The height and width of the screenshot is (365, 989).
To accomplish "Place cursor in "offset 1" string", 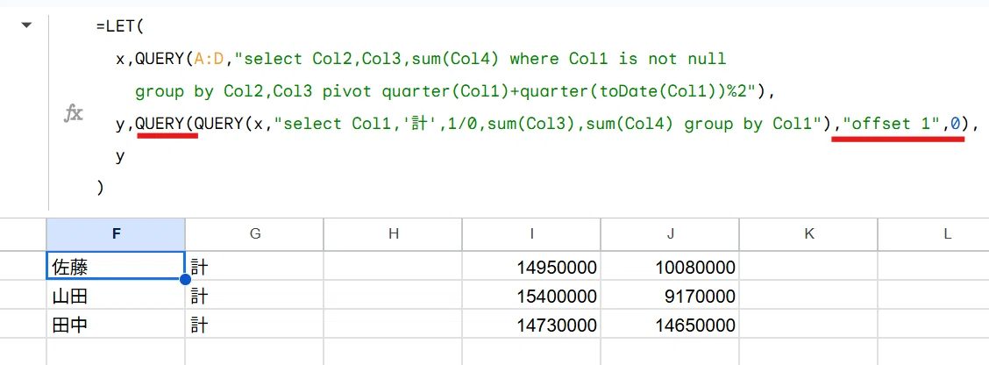I will 890,124.
